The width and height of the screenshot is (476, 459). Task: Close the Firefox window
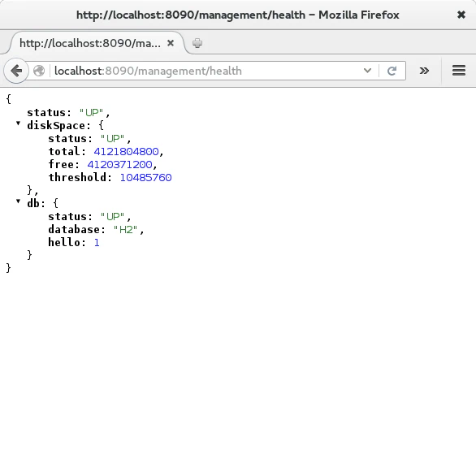pyautogui.click(x=461, y=15)
